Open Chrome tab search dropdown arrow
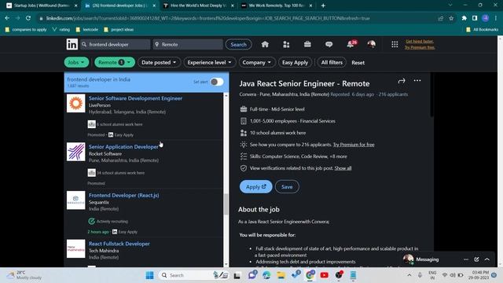This screenshot has height=283, width=503. pos(450,6)
